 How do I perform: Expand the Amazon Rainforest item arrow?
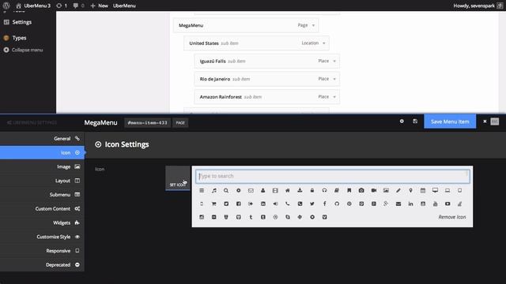[334, 97]
